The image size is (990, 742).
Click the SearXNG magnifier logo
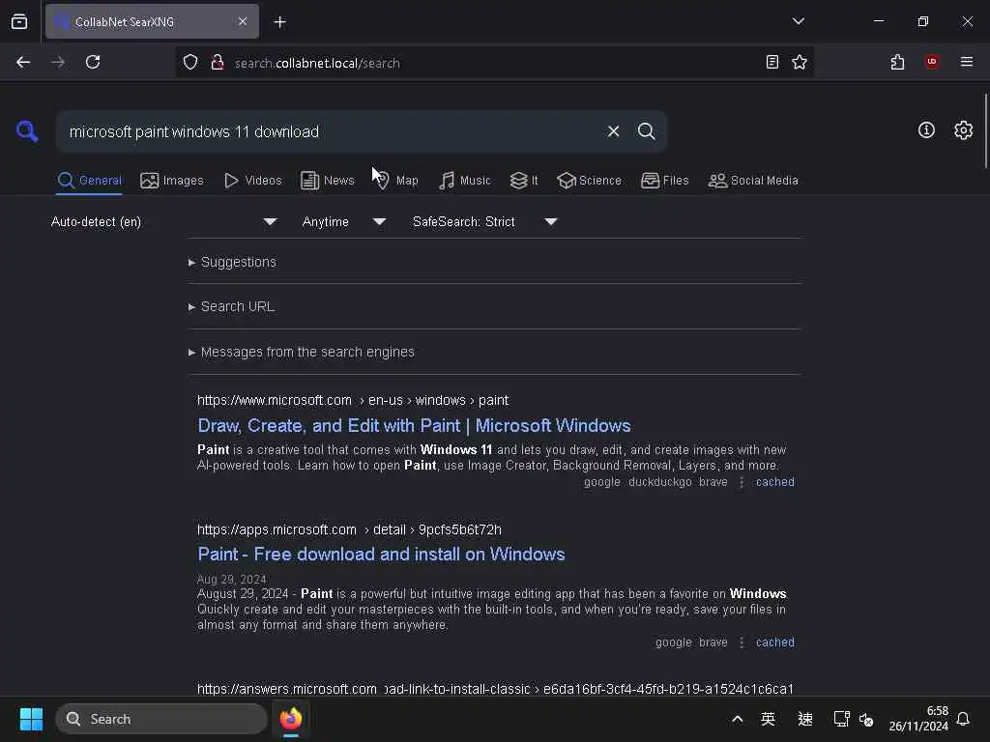tap(27, 131)
